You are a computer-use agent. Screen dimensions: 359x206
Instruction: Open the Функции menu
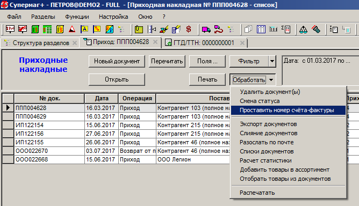(x=77, y=17)
